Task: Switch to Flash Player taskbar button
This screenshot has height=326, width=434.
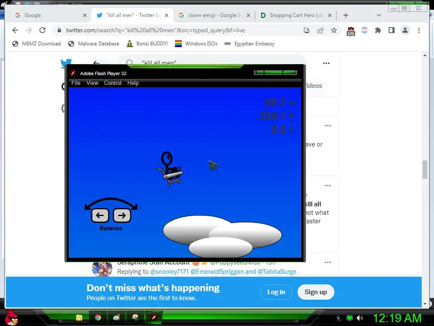Action: (x=154, y=318)
